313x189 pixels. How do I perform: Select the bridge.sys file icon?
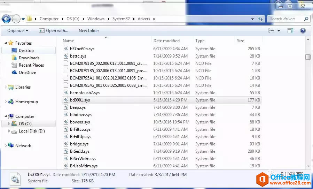(66, 144)
